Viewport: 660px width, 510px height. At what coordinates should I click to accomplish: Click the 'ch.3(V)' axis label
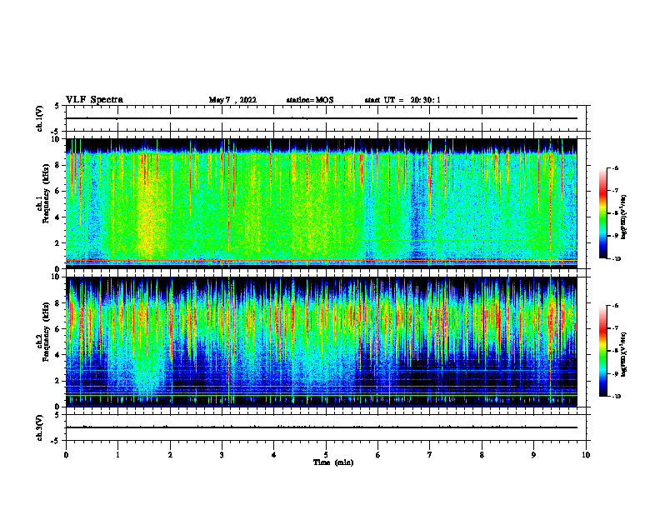[40, 427]
